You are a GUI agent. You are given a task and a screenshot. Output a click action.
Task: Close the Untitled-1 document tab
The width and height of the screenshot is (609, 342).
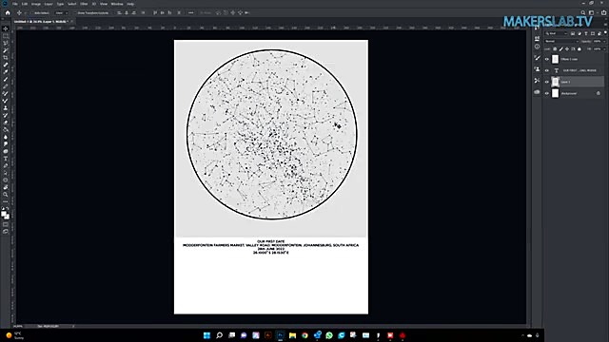72,22
